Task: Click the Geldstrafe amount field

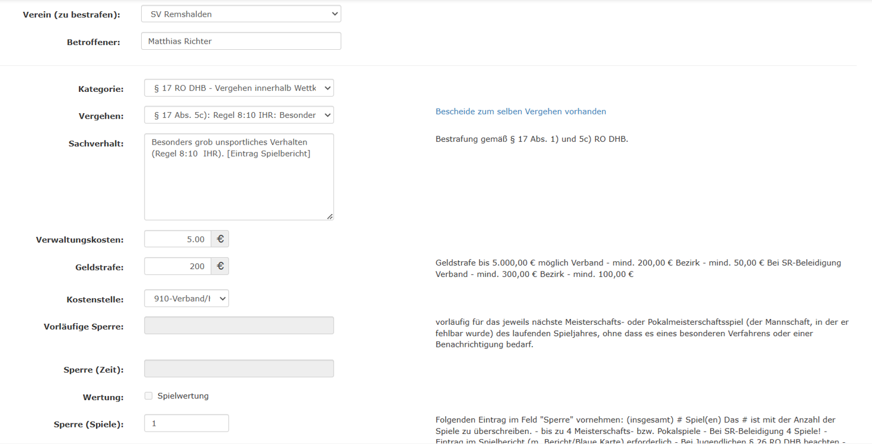Action: [178, 266]
